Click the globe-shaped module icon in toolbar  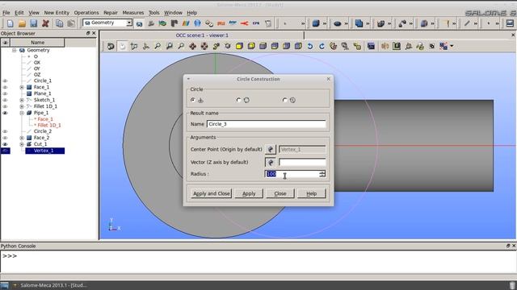point(197,23)
